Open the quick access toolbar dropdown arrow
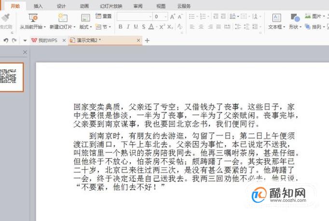The image size is (329, 221). click(25, 41)
